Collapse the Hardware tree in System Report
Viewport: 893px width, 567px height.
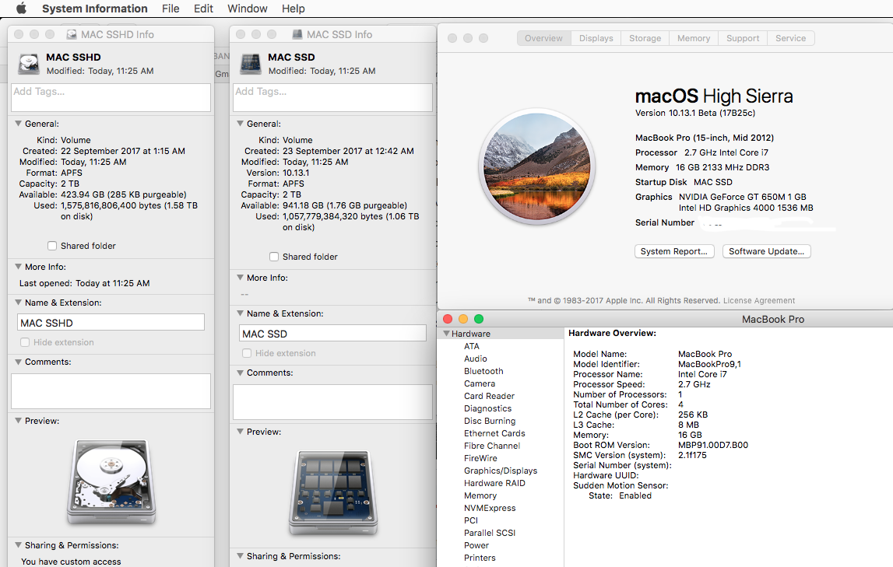(447, 334)
